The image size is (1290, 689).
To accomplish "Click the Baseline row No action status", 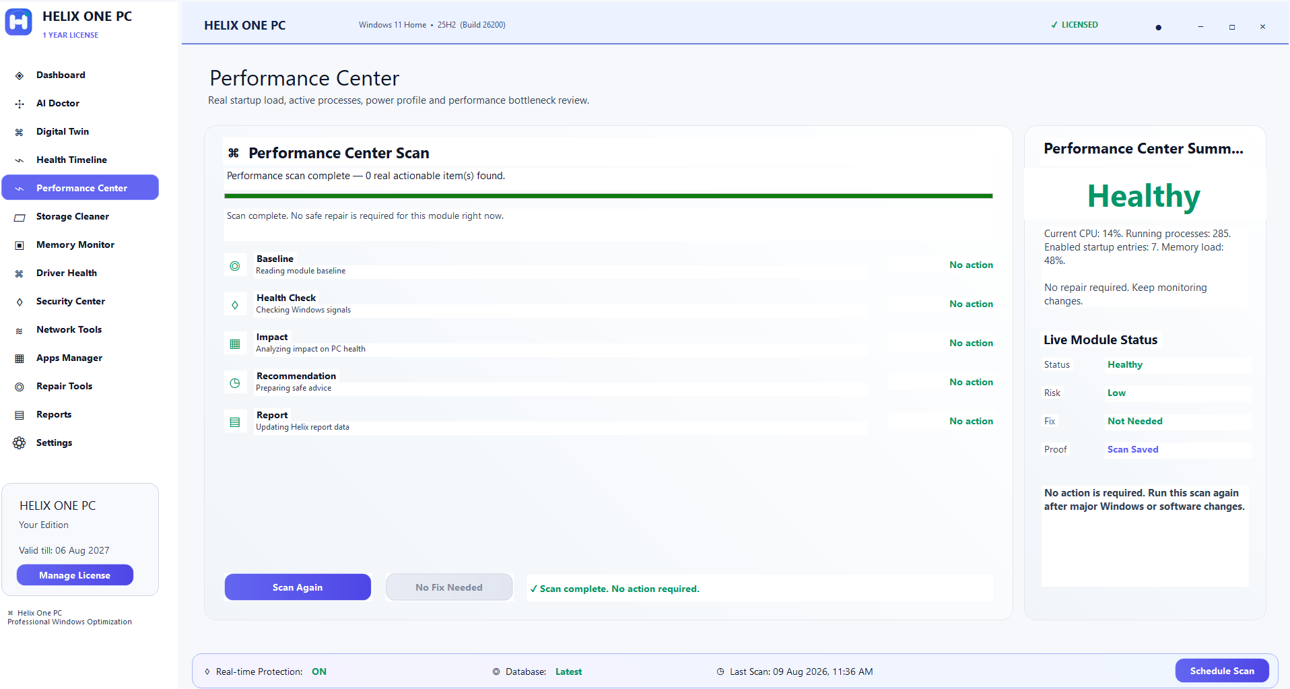I will coord(971,265).
